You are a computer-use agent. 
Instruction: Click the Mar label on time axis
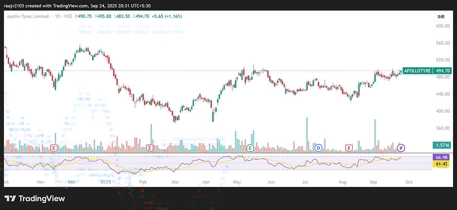[x=175, y=182]
